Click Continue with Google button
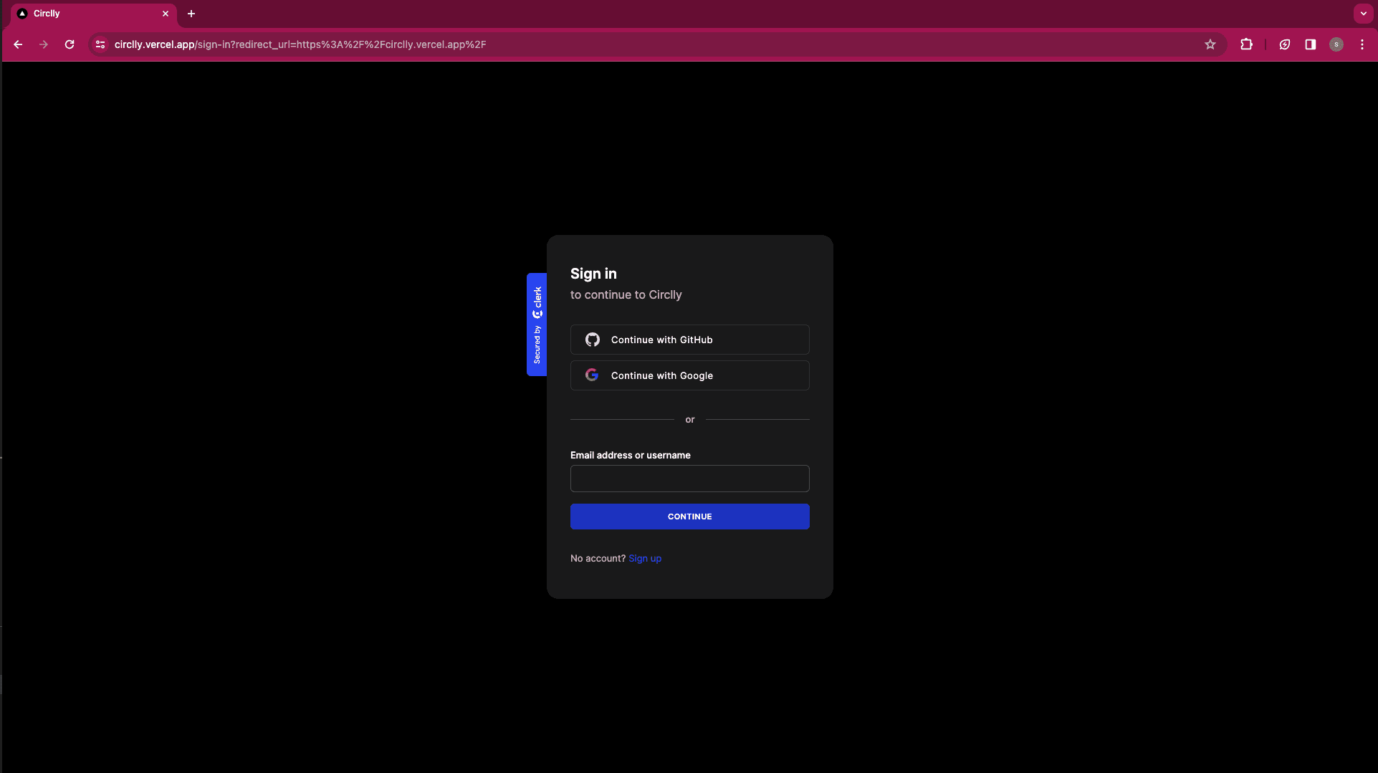1378x773 pixels. click(x=689, y=375)
